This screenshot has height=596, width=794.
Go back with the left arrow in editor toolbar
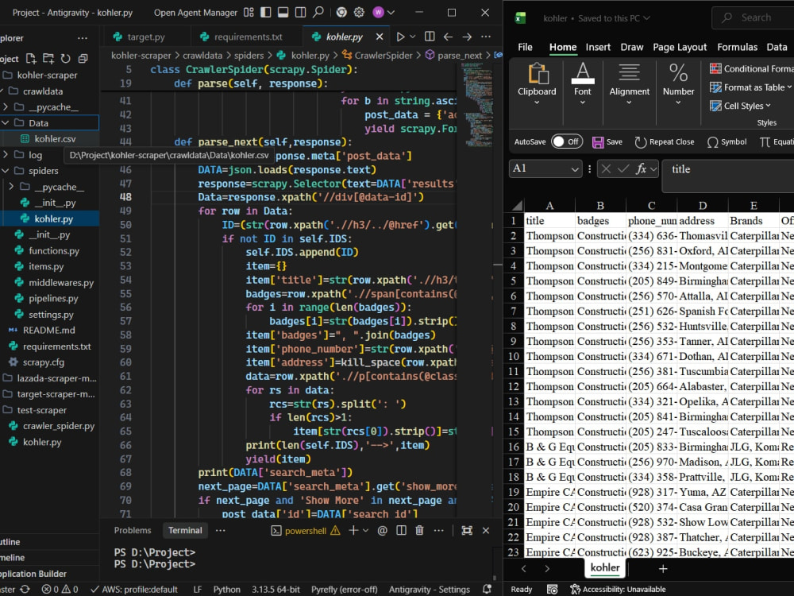[x=448, y=37]
